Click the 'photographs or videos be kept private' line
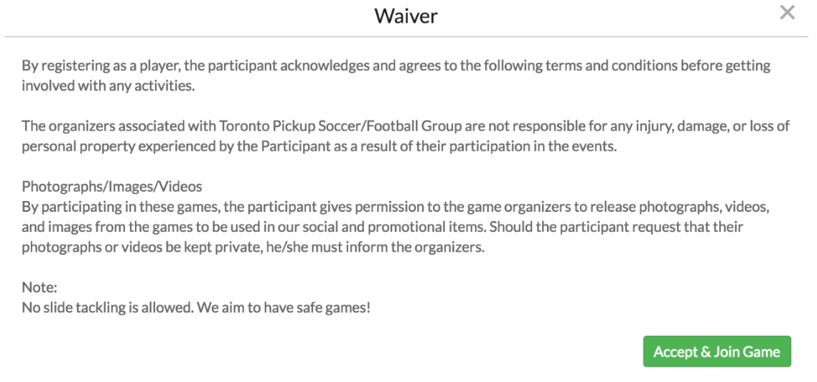This screenshot has height=382, width=817. click(253, 247)
